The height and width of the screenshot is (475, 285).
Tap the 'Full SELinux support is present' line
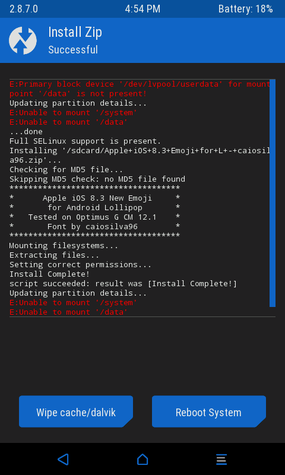[85, 141]
